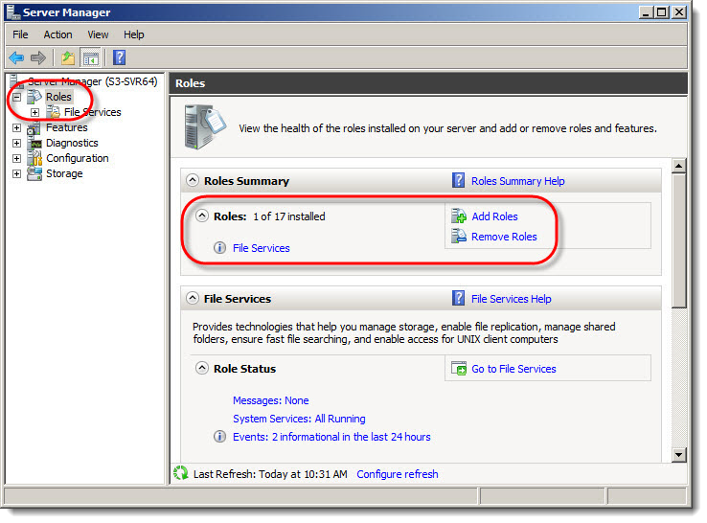707x523 pixels.
Task: Open the Help menu
Action: (134, 34)
